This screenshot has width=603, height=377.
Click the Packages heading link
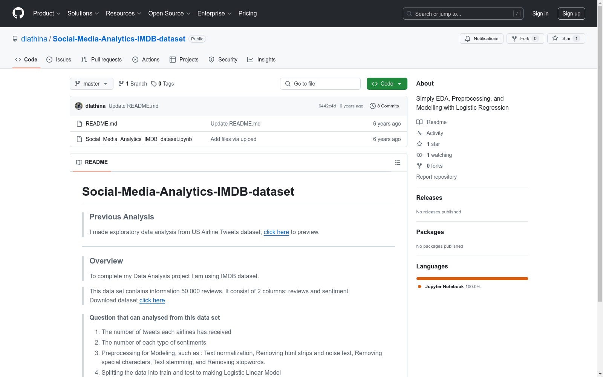(430, 232)
